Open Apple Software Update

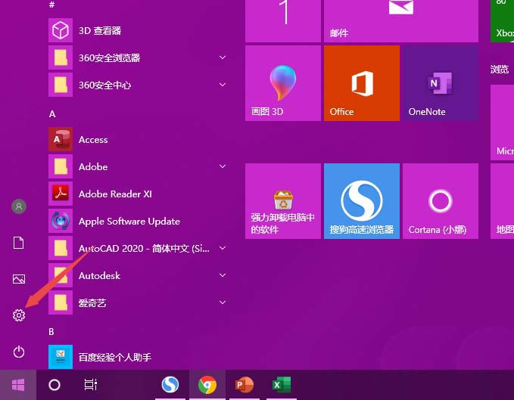[x=138, y=221]
